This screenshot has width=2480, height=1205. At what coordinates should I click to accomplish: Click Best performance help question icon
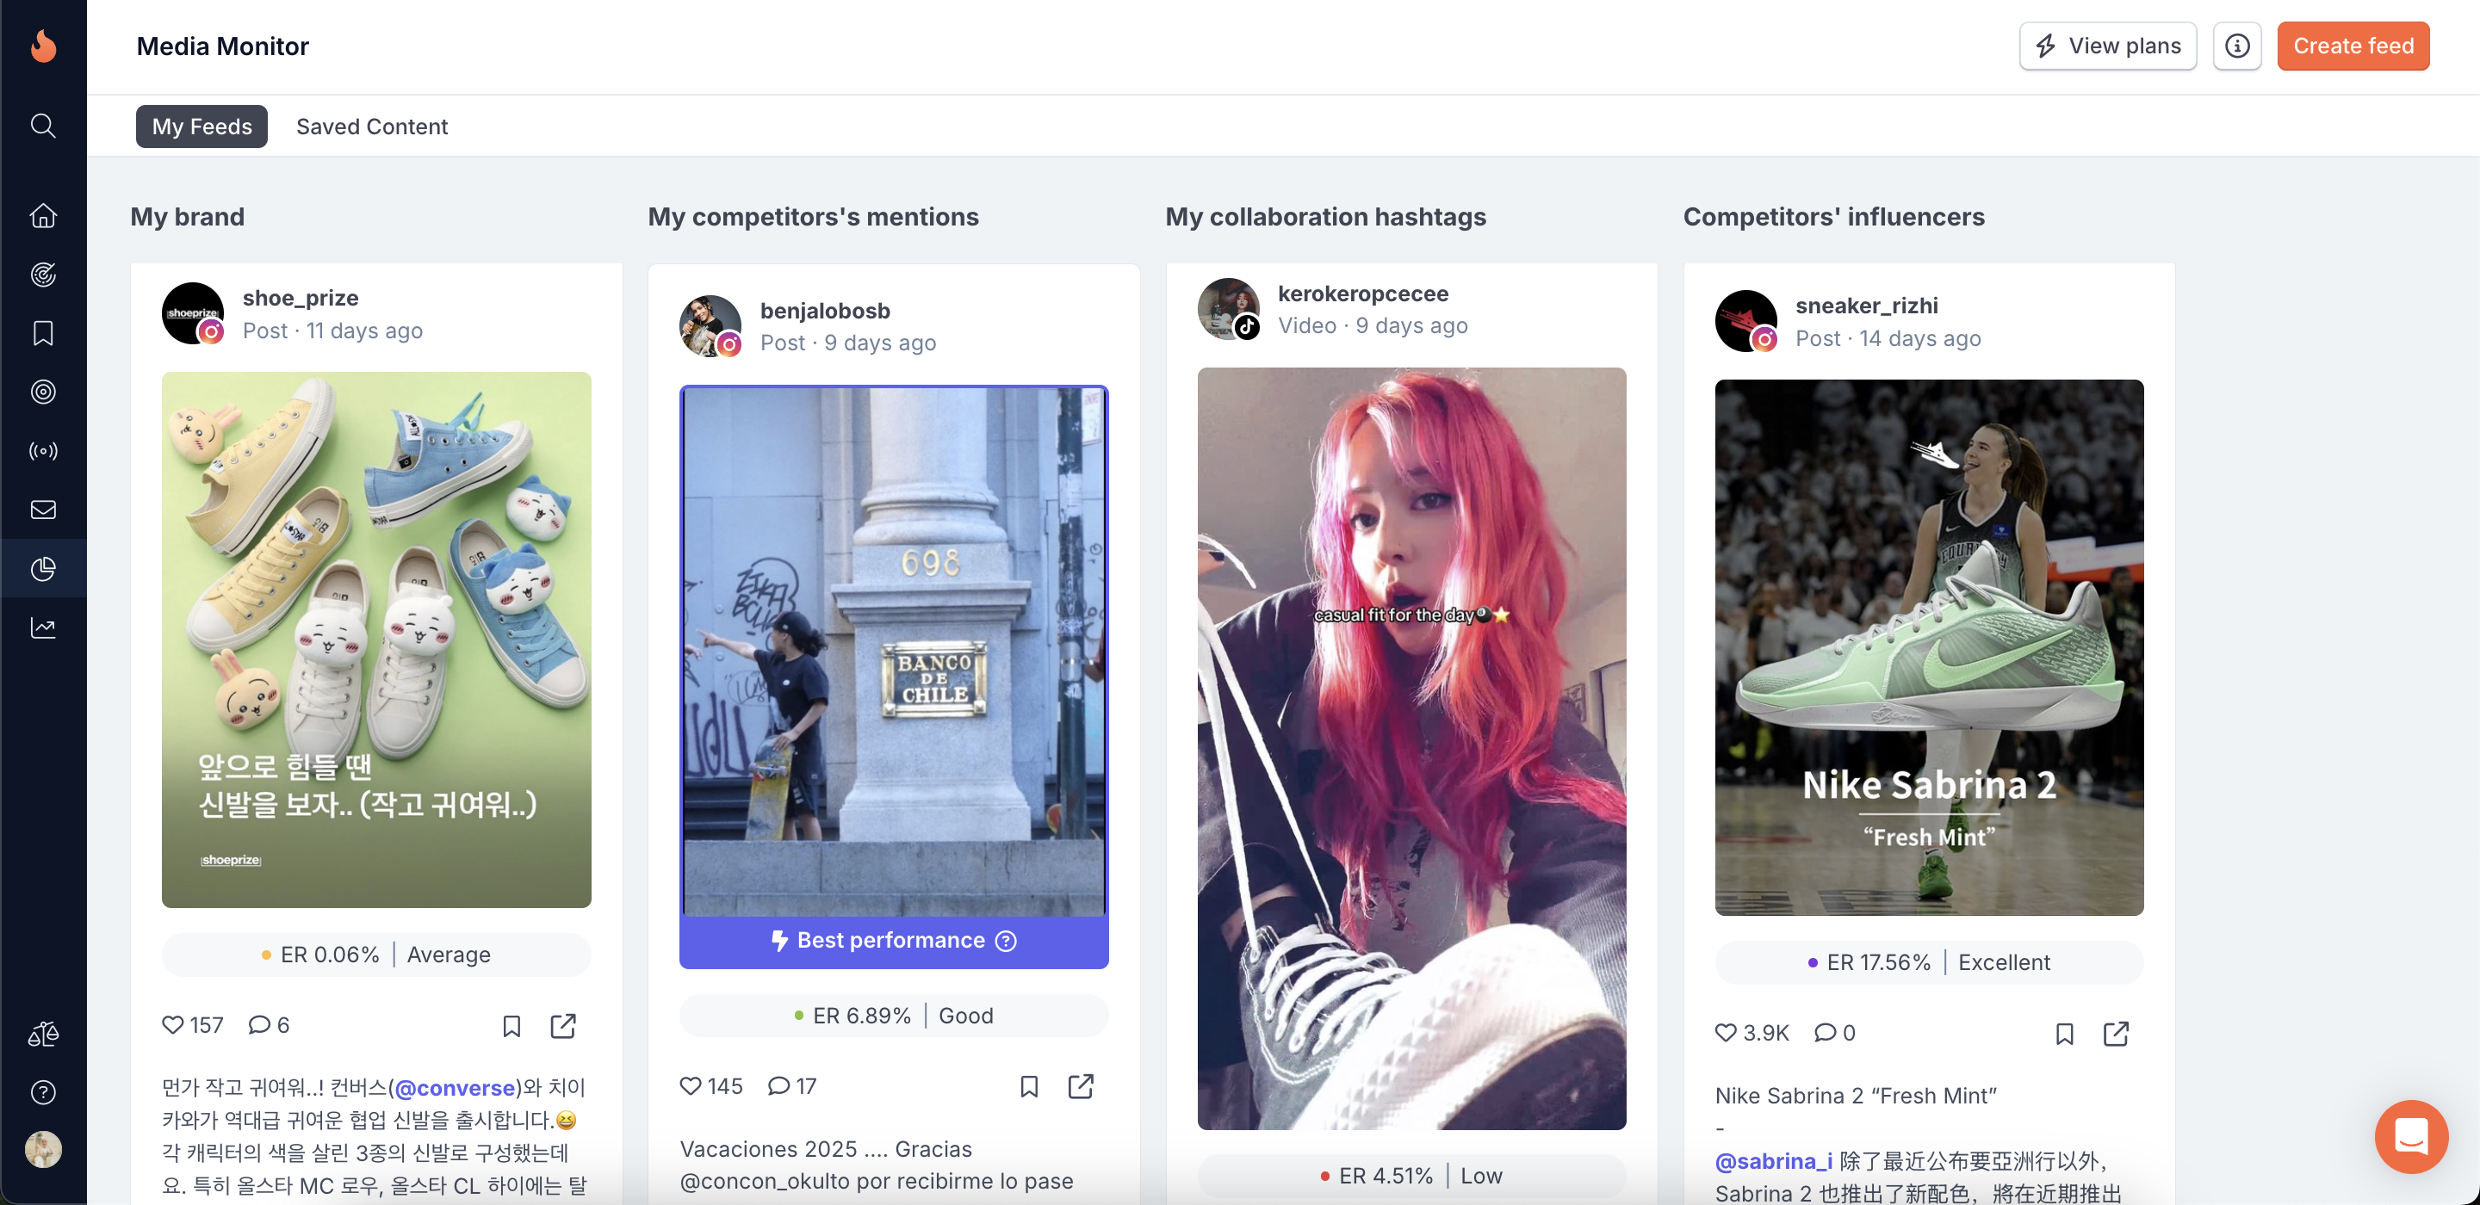point(1006,942)
